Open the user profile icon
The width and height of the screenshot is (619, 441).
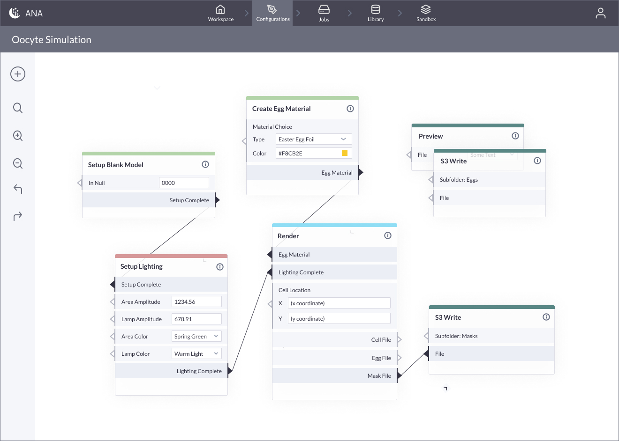(x=600, y=13)
